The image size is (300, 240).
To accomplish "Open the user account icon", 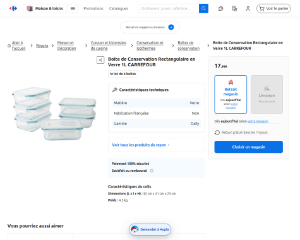I will coord(248,8).
